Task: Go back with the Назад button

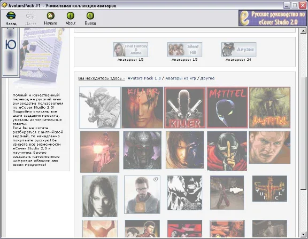Action: coord(11,19)
